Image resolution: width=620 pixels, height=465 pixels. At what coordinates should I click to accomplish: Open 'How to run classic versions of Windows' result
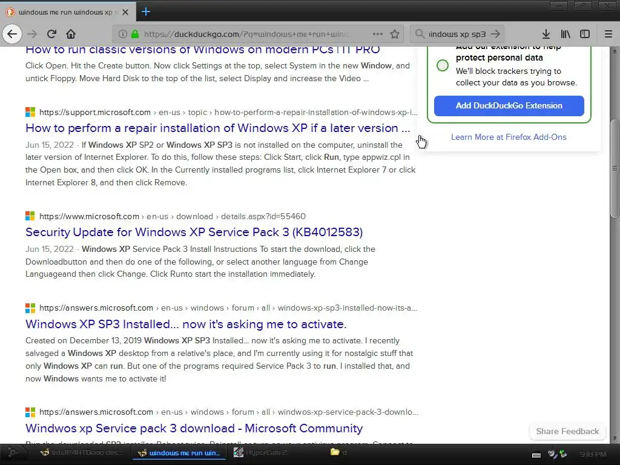[x=202, y=50]
